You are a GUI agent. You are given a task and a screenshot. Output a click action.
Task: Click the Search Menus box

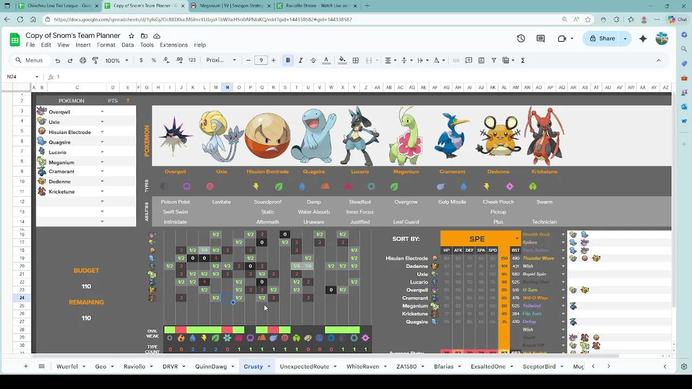30,61
